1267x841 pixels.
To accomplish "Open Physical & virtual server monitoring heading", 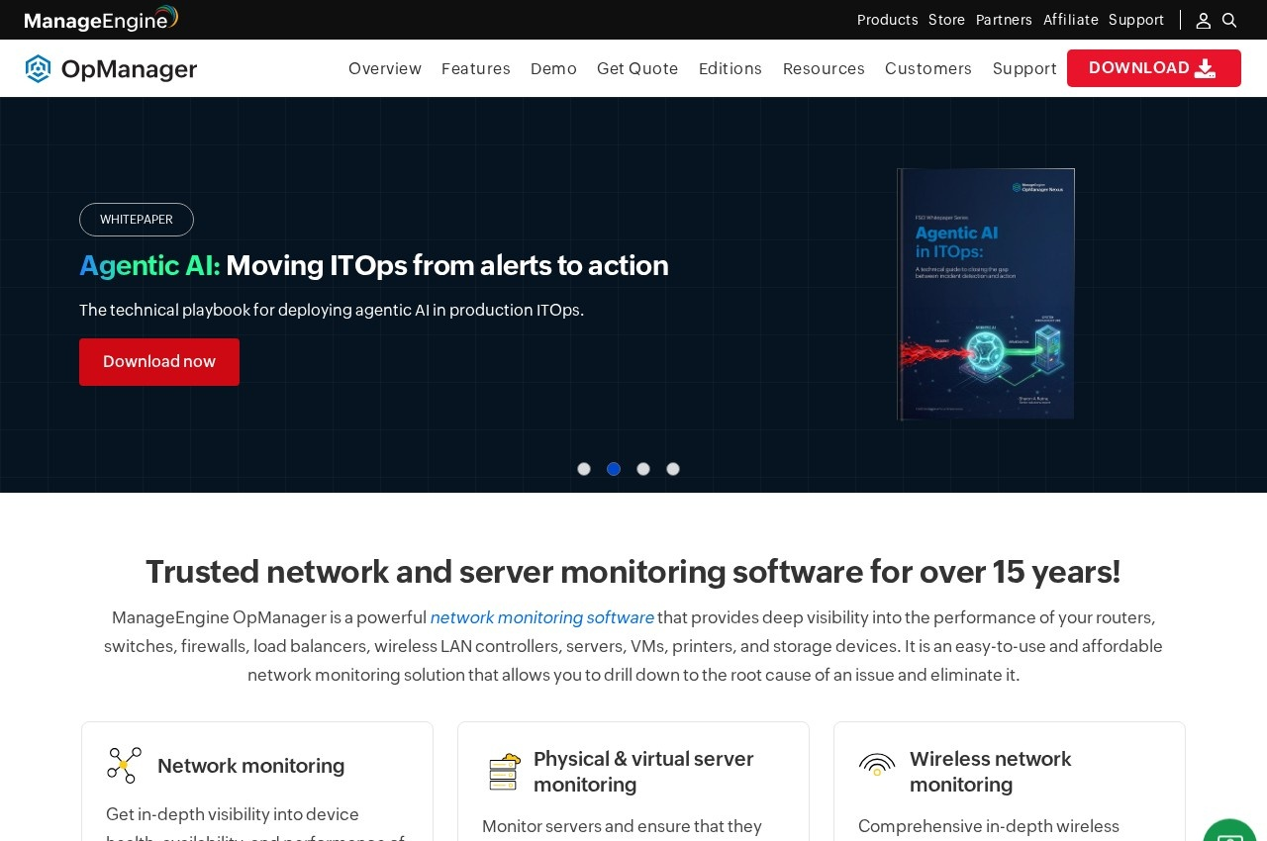I will (643, 772).
